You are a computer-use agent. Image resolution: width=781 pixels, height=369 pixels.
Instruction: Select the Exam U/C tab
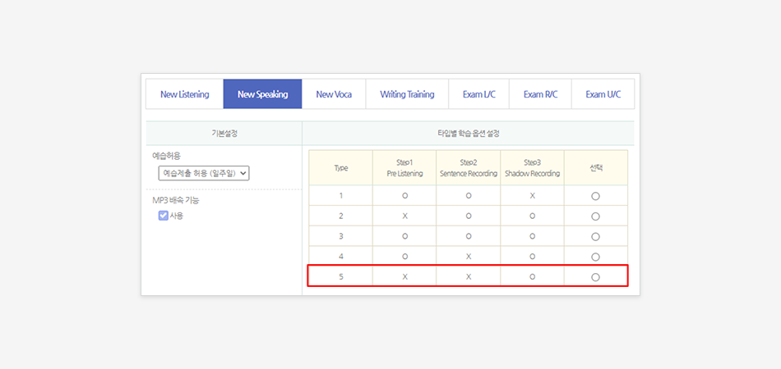click(603, 93)
